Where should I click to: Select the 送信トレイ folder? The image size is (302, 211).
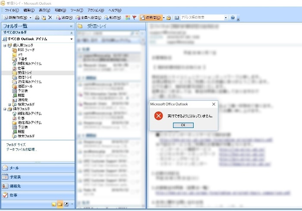point(25,77)
